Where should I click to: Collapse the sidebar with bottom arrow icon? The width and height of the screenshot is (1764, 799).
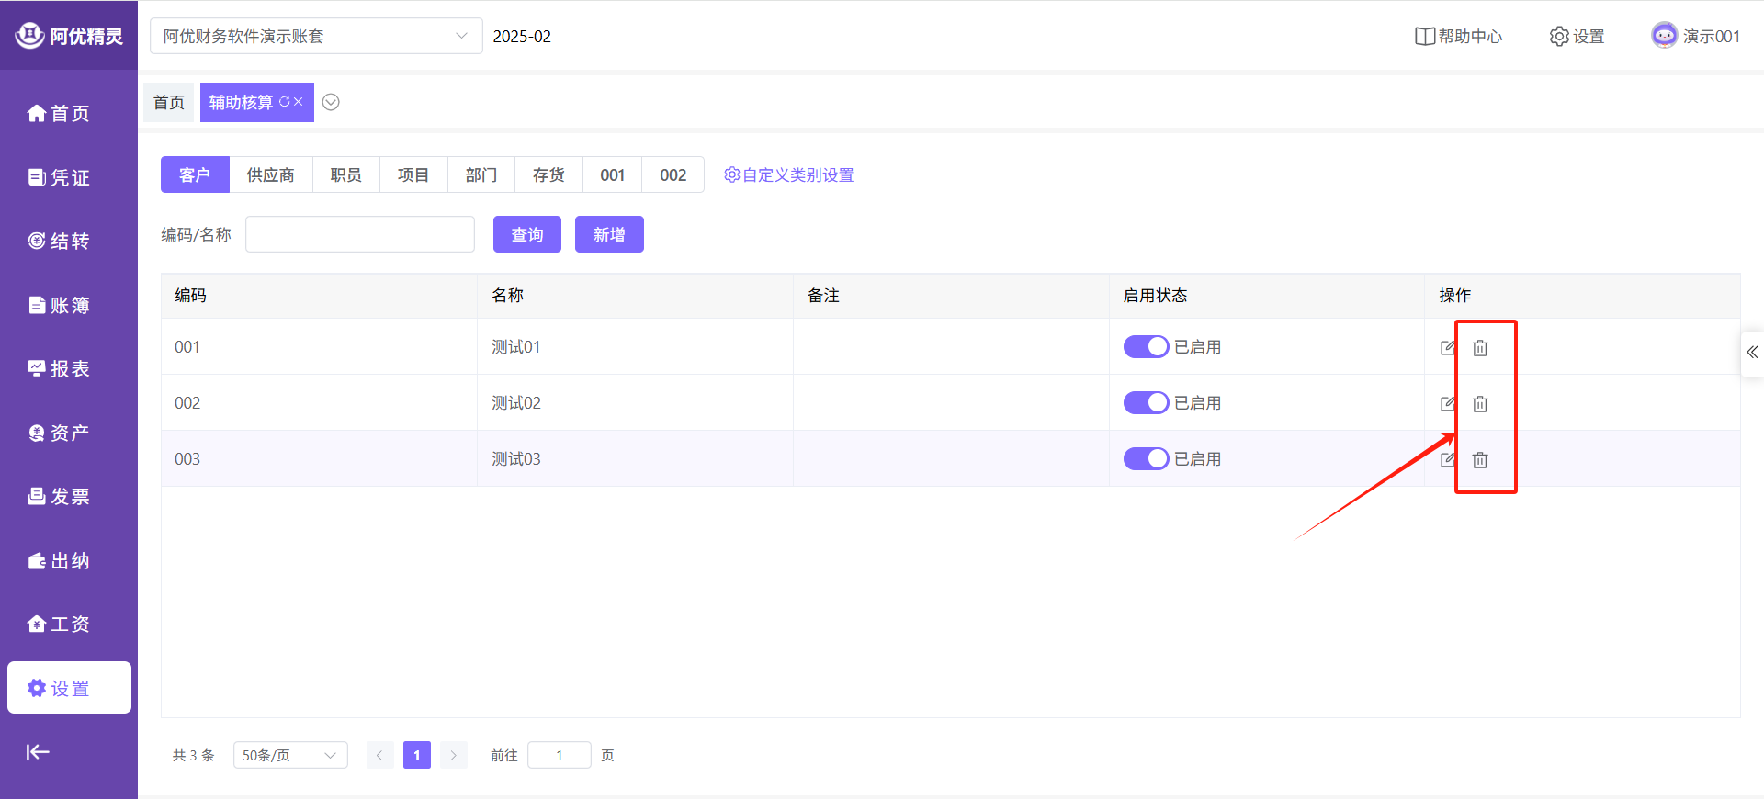click(38, 752)
